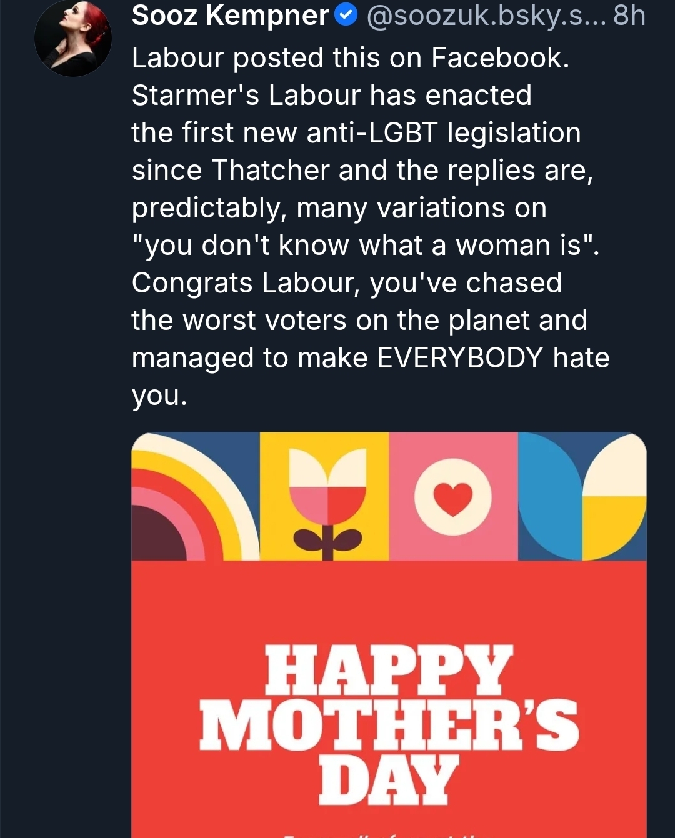Click the final 'you.' line of the post
675x838 pixels.
point(159,396)
